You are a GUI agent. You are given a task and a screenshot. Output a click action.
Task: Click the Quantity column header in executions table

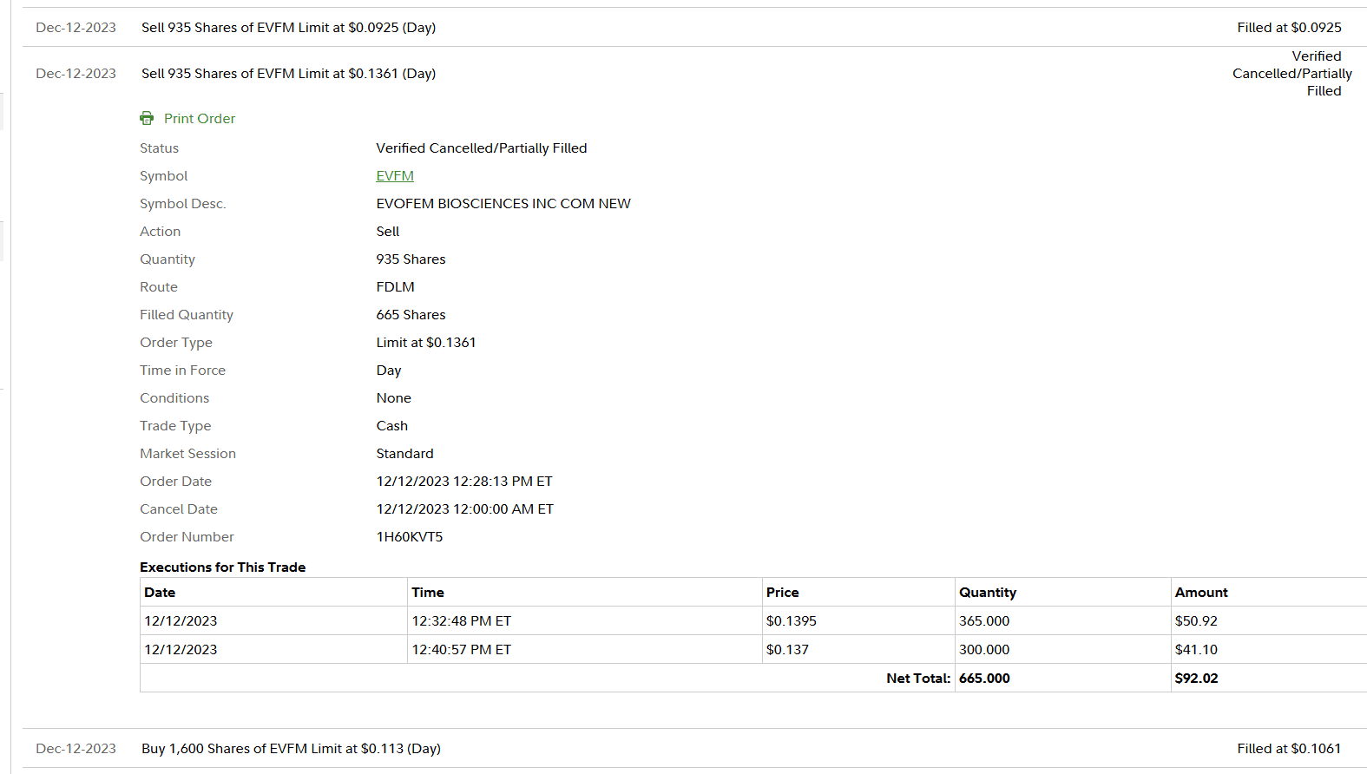[x=987, y=592]
